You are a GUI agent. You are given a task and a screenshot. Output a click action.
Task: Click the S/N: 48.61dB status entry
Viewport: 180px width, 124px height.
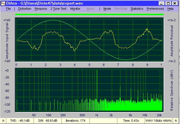[48, 121]
